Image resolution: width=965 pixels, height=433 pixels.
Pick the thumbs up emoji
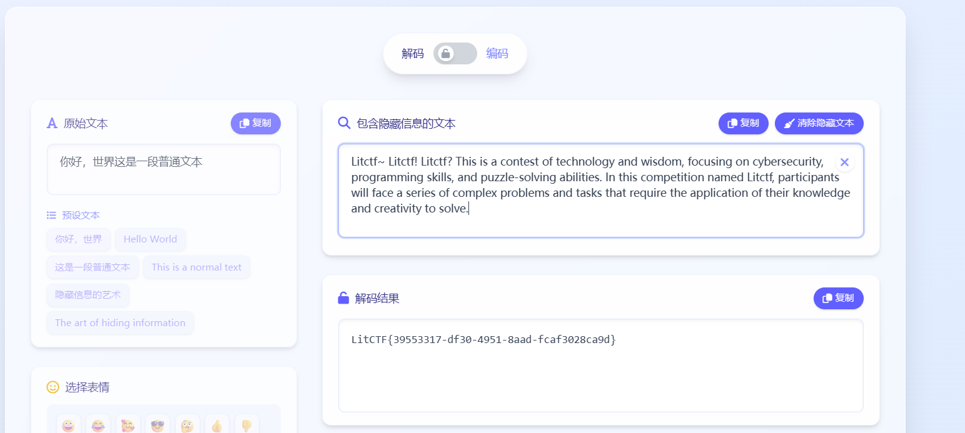coord(216,426)
